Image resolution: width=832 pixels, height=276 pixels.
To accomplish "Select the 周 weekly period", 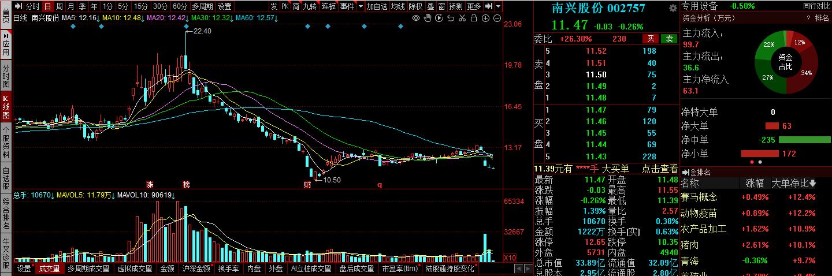I will tap(59, 6).
